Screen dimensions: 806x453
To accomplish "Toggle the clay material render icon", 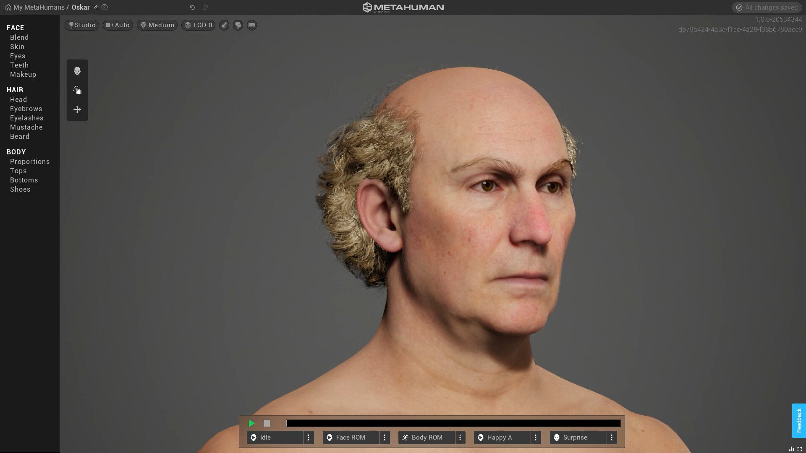I will coord(224,25).
